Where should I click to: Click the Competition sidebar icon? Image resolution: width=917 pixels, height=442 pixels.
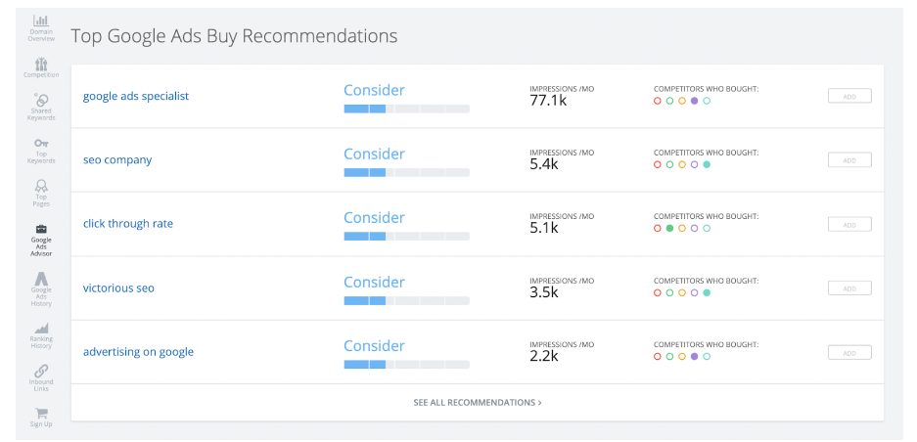41,65
